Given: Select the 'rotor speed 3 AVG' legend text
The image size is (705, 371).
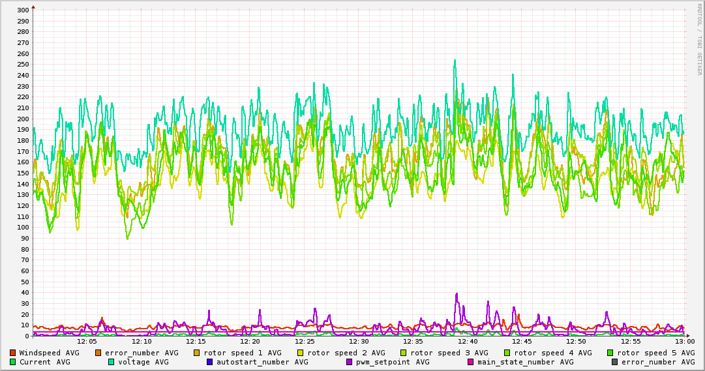Looking at the screenshot, I should [449, 353].
